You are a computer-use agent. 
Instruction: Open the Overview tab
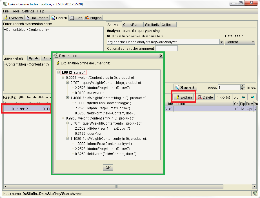tap(14, 18)
